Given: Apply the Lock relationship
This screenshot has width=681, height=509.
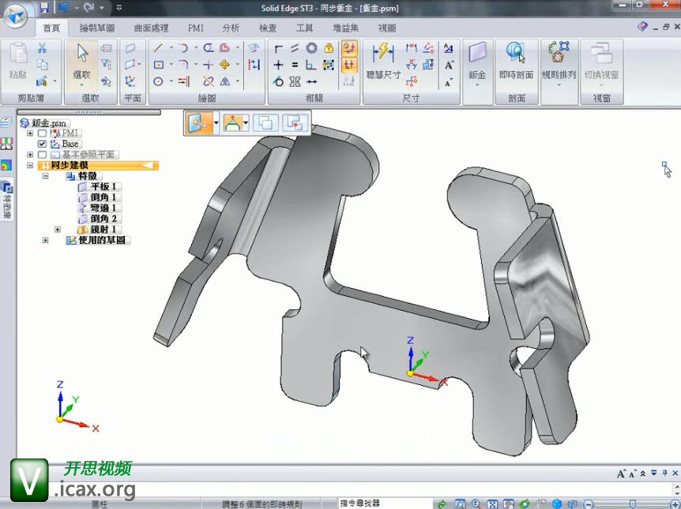Looking at the screenshot, I should (x=329, y=48).
